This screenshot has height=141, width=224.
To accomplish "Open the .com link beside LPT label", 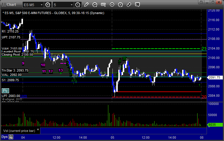I will pyautogui.click(x=24, y=96).
